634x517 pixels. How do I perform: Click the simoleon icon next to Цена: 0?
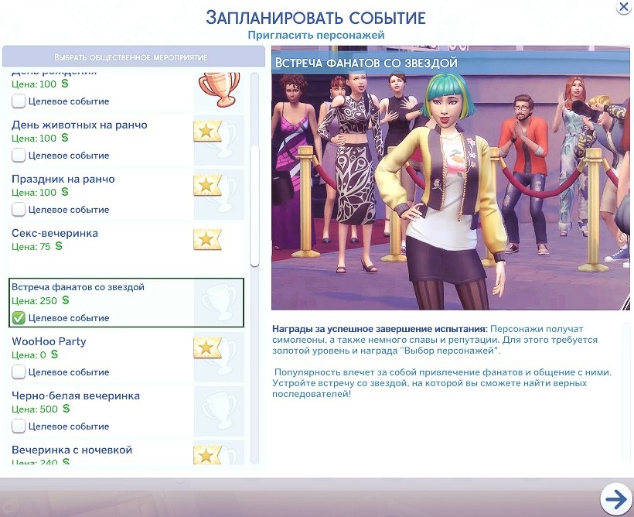[x=54, y=354]
